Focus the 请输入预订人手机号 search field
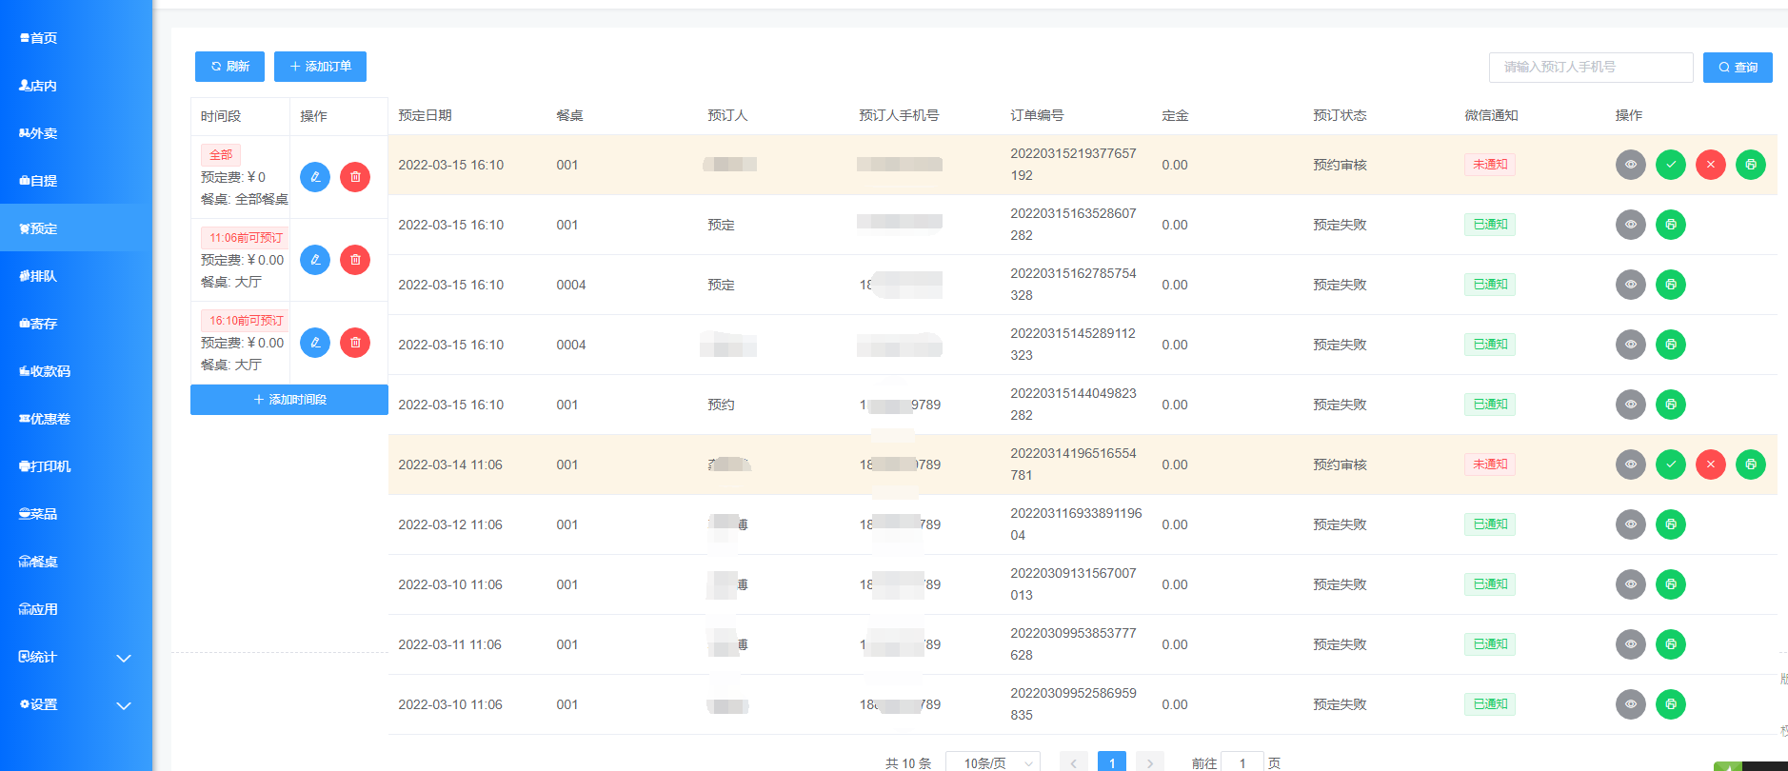 point(1590,68)
